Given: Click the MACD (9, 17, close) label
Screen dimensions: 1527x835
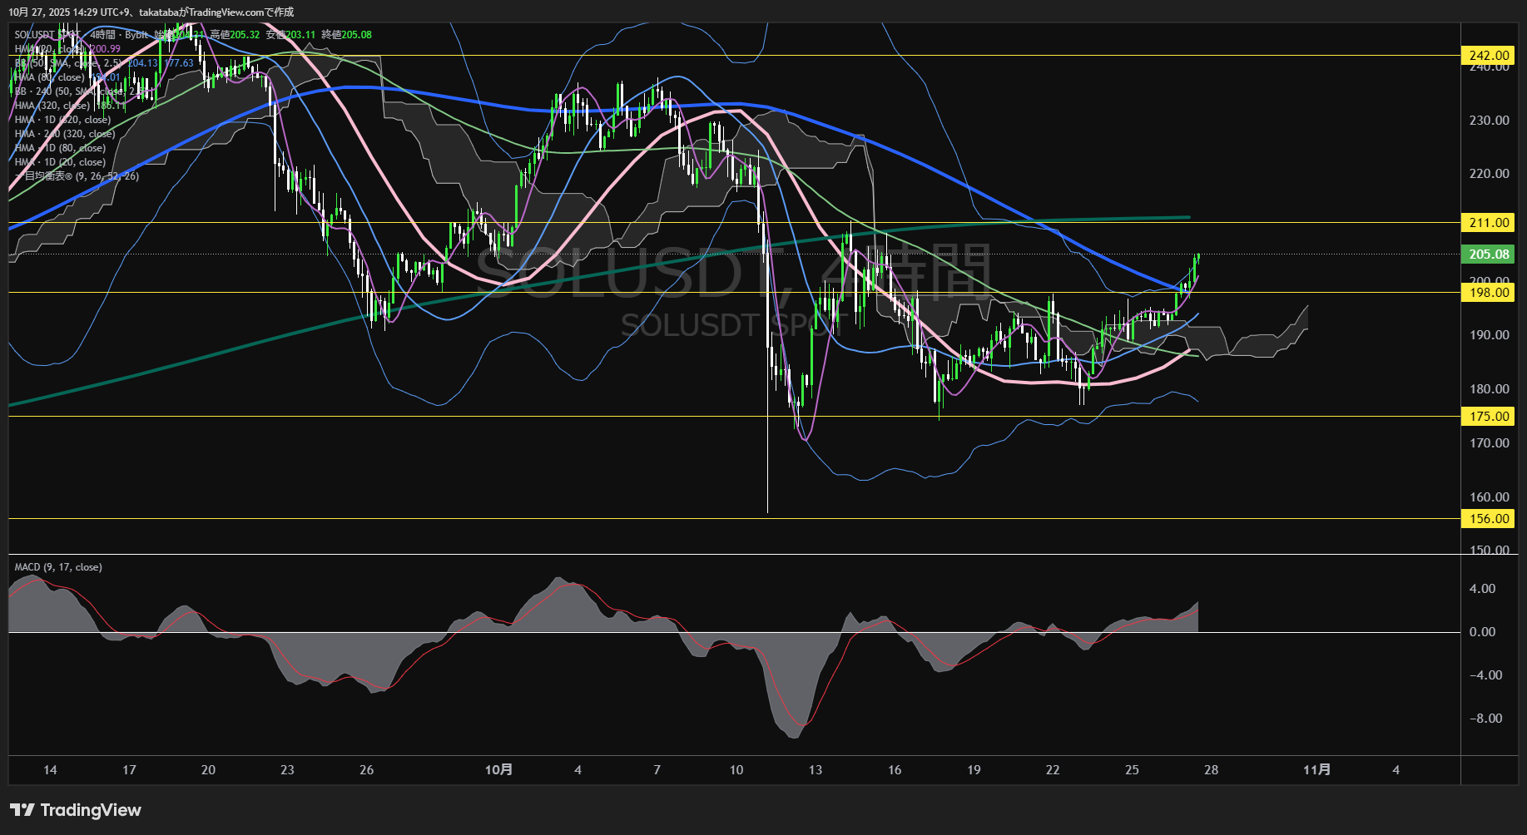Looking at the screenshot, I should [x=58, y=567].
